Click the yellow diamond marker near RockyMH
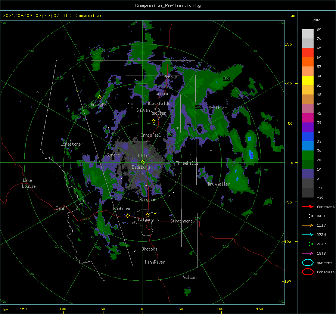This screenshot has height=314, width=336. pos(100,97)
